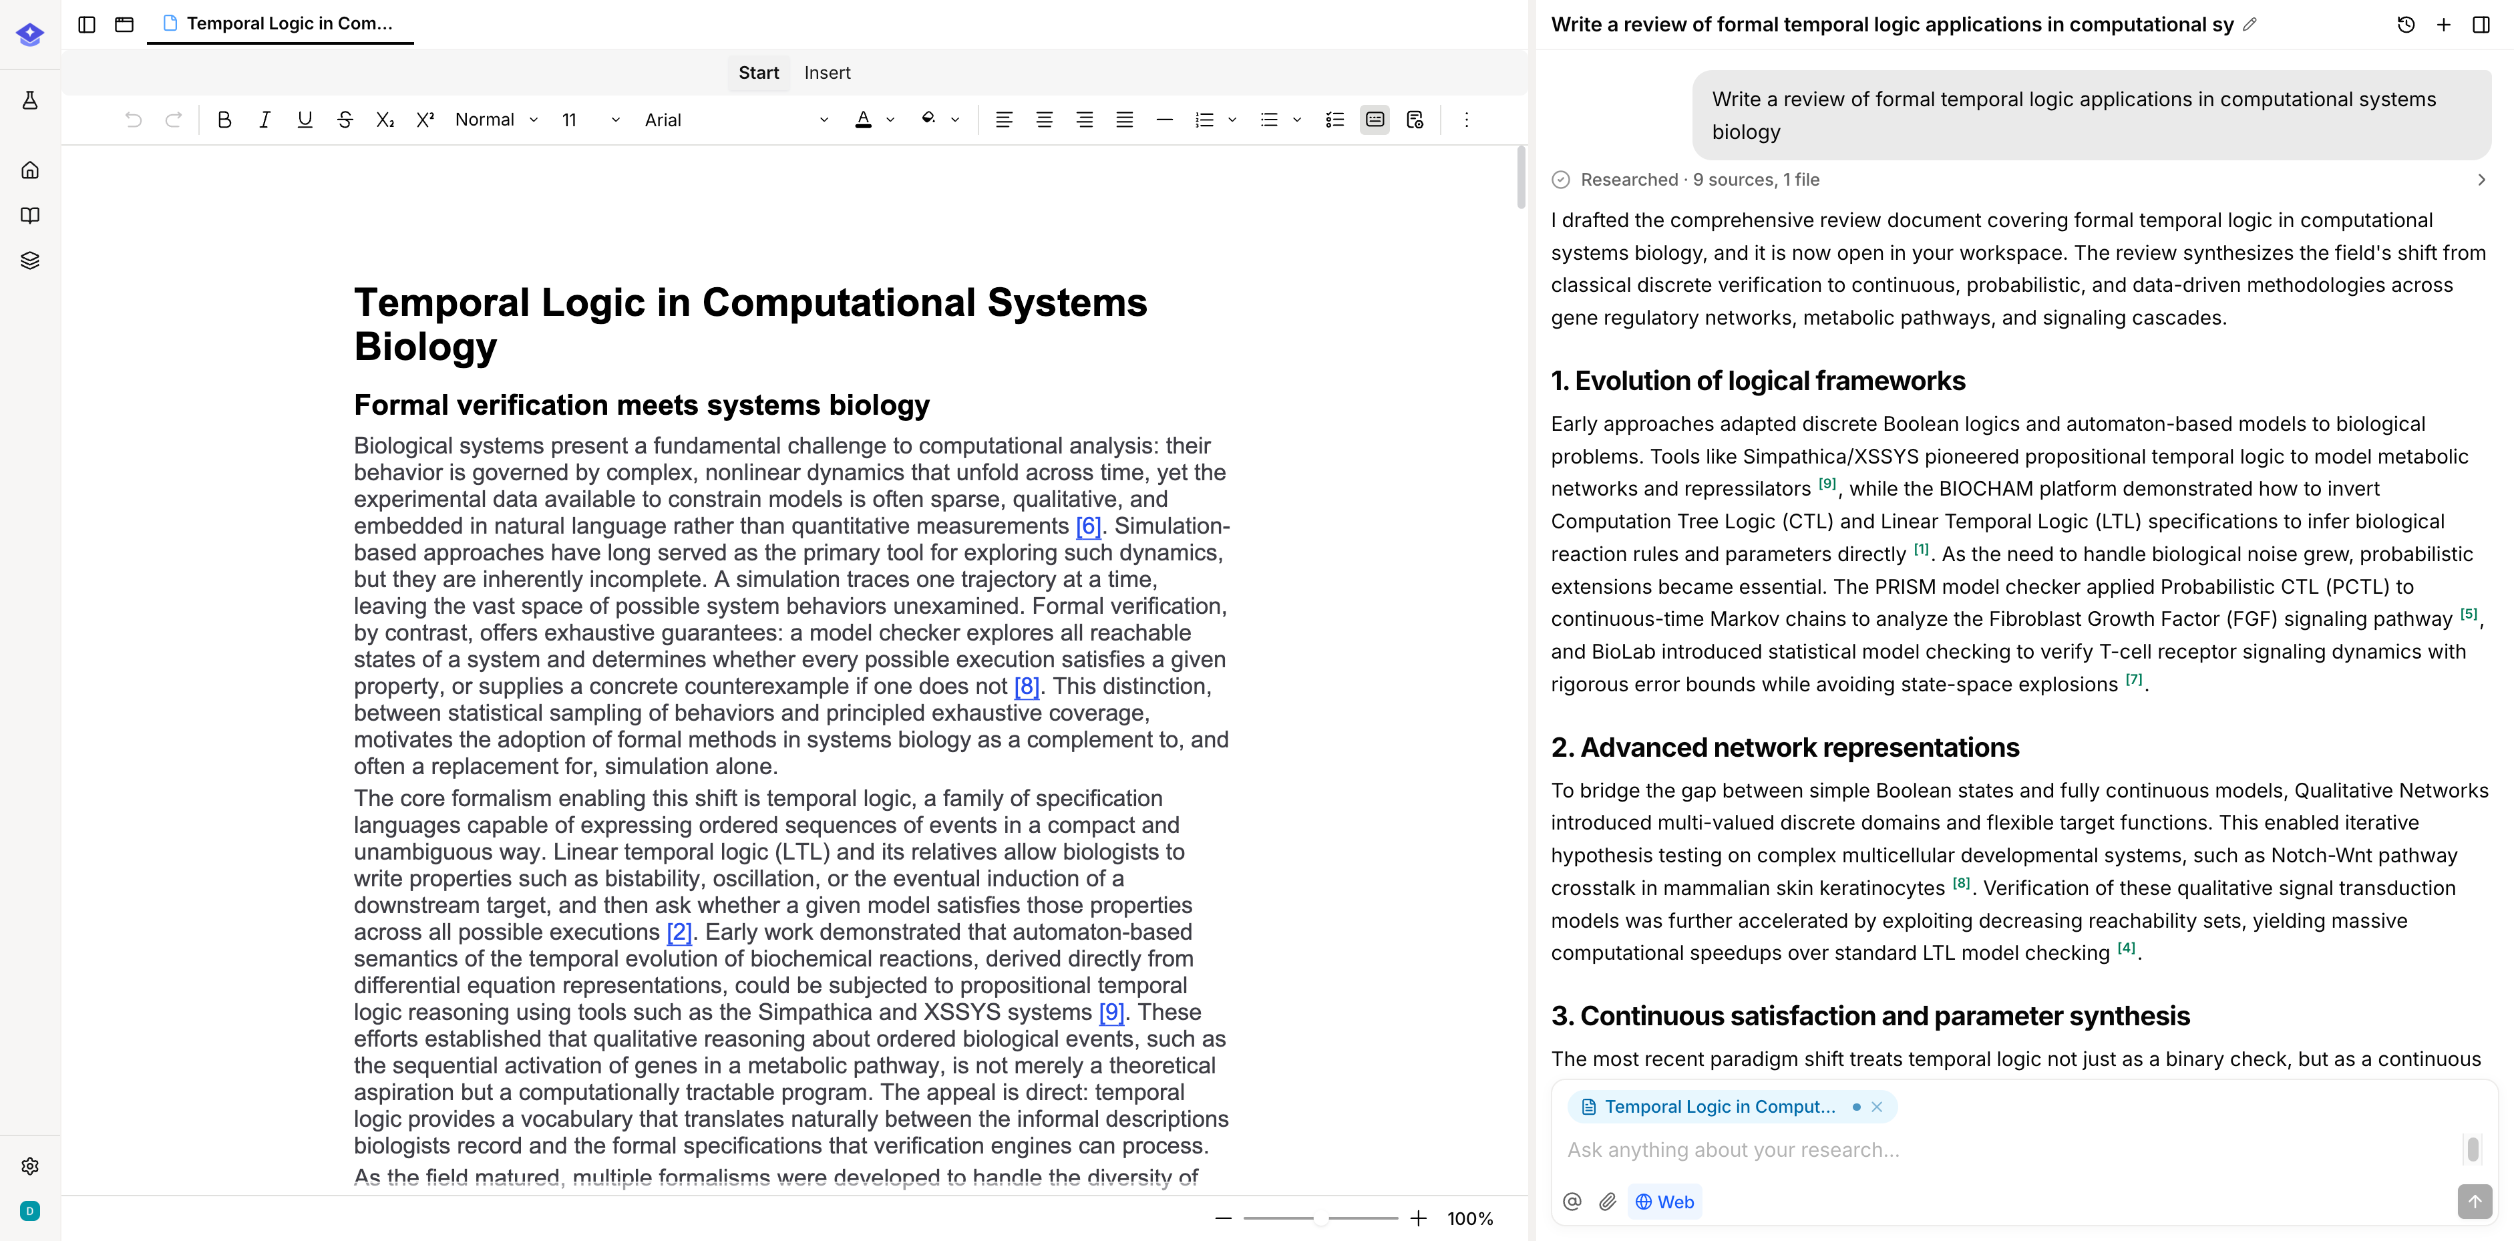Edit the chat title pencil icon
The height and width of the screenshot is (1241, 2514).
2250,25
